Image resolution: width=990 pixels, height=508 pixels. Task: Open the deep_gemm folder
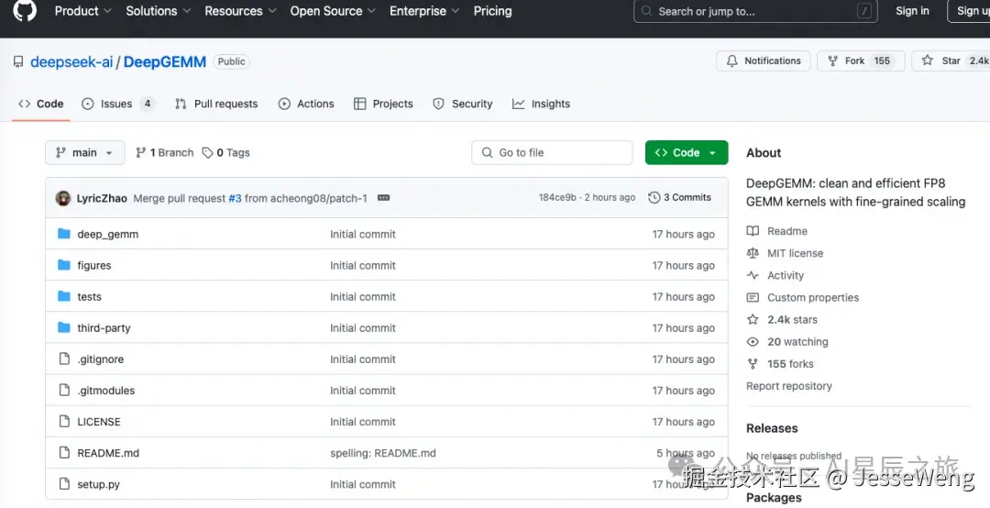point(108,234)
